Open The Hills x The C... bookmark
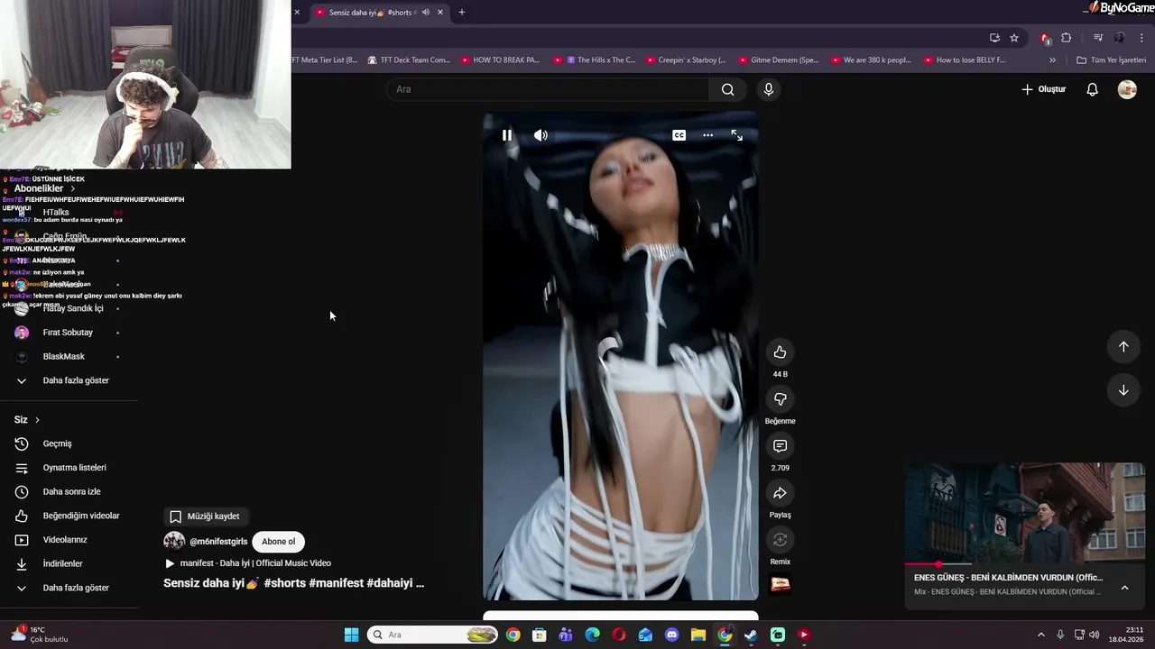1155x649 pixels. click(x=595, y=60)
